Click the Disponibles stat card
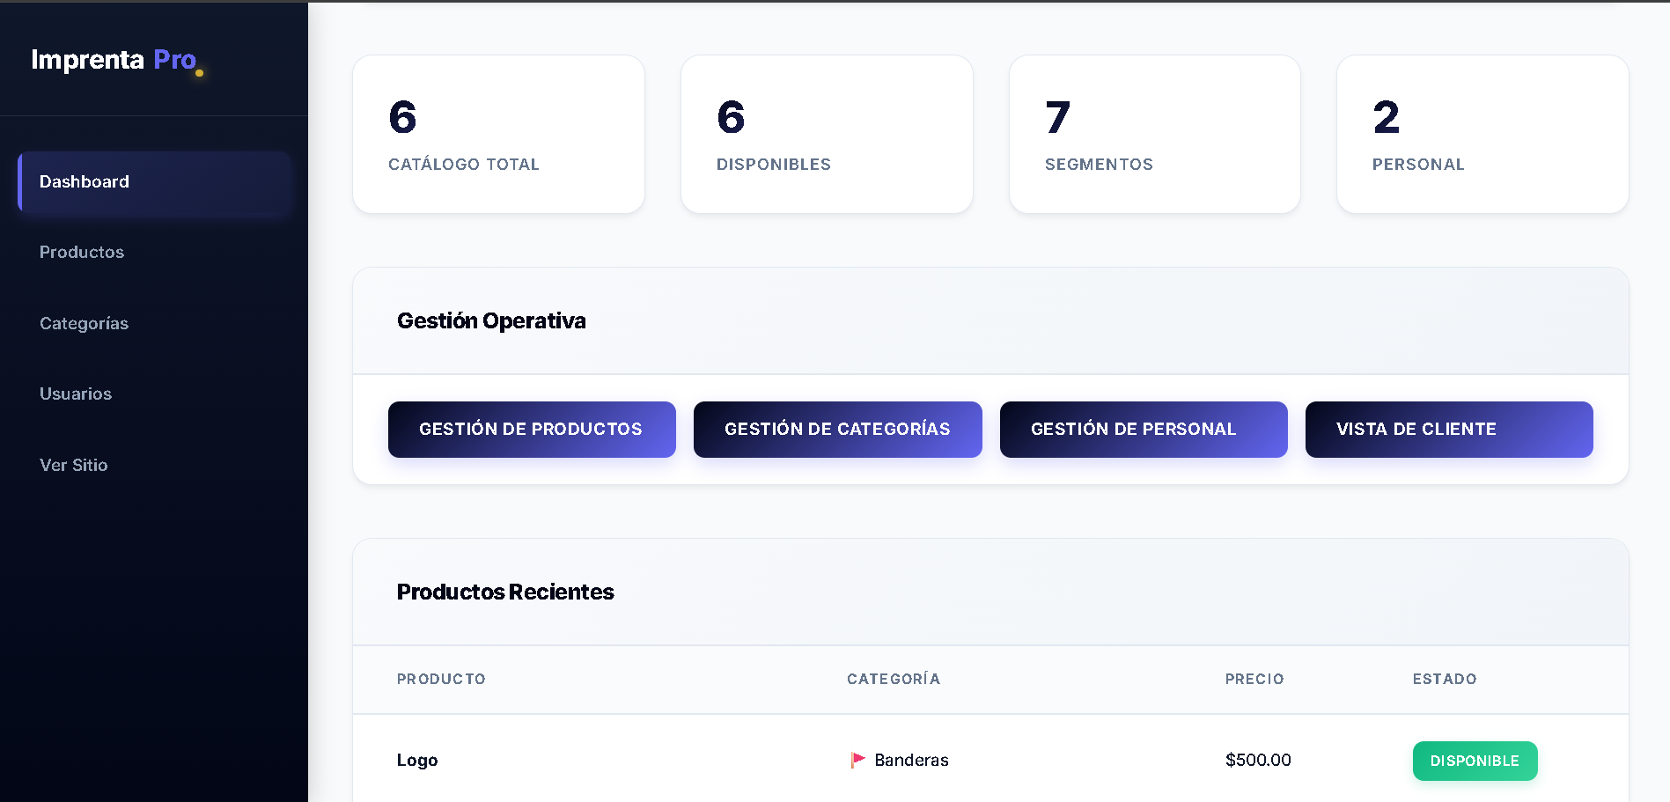Image resolution: width=1670 pixels, height=802 pixels. pos(826,135)
